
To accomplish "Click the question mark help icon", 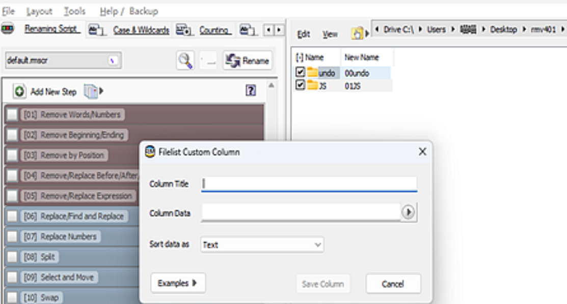I will click(x=250, y=91).
